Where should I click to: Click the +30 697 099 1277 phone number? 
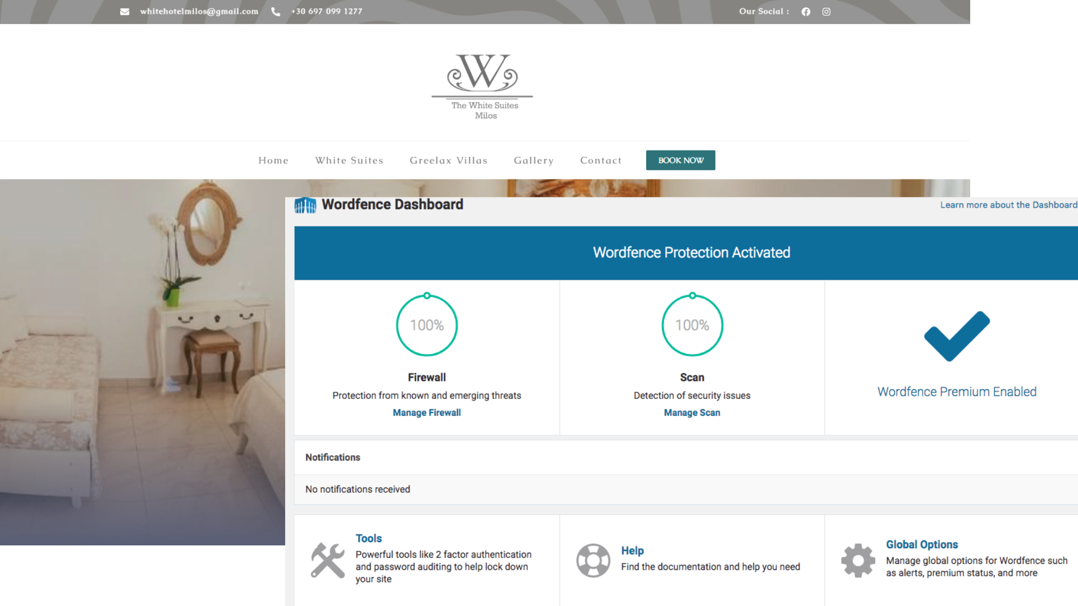point(327,11)
